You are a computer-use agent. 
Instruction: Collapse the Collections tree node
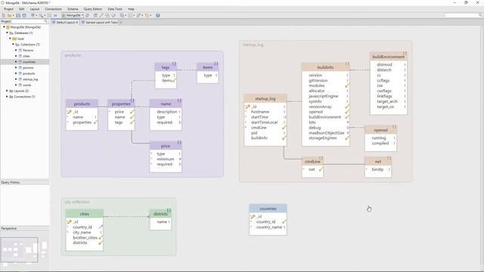pyautogui.click(x=13, y=45)
